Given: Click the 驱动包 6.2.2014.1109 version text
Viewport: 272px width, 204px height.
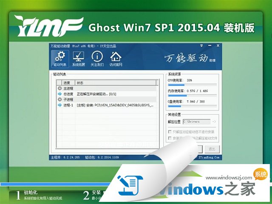Looking at the screenshot, I should pos(102,157).
